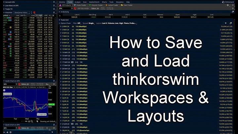Viewport: 238px width, 134px height.
Task: Switch to the Charts tab
Action: click(104, 2)
